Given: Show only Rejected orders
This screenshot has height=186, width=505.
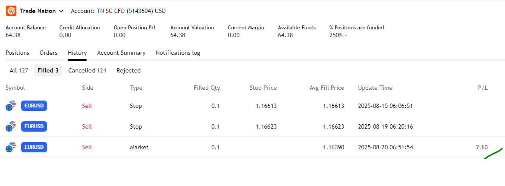Looking at the screenshot, I should click(129, 70).
